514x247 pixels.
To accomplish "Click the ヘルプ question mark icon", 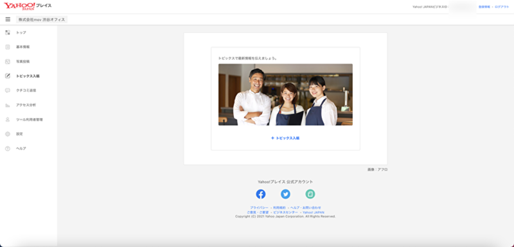I will click(x=8, y=149).
